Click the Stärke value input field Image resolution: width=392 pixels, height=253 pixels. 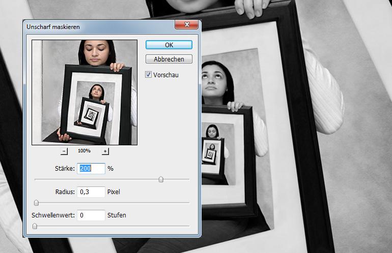click(91, 168)
